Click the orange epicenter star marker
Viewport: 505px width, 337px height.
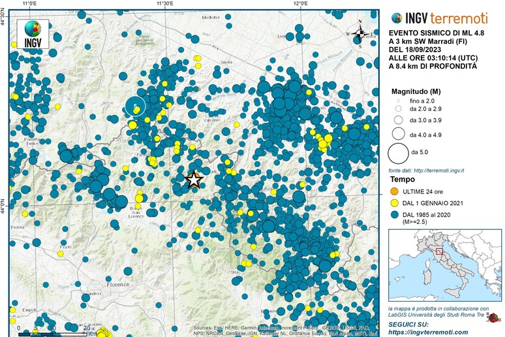point(194,180)
